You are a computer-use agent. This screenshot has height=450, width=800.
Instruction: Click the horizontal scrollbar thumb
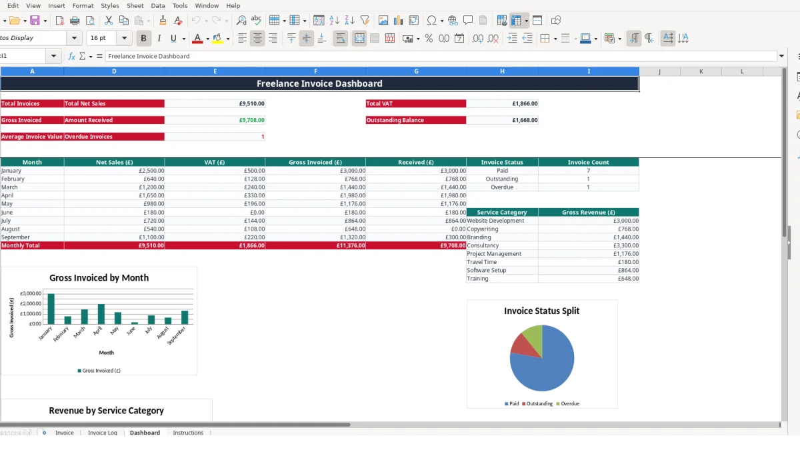175,424
